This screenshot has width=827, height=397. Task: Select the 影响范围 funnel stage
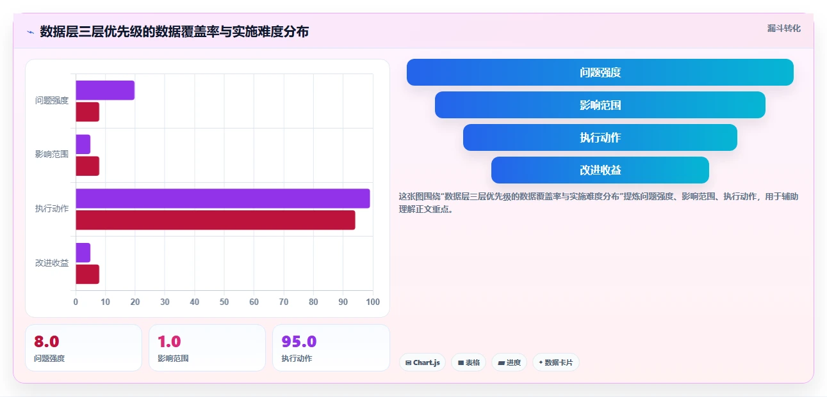(600, 105)
